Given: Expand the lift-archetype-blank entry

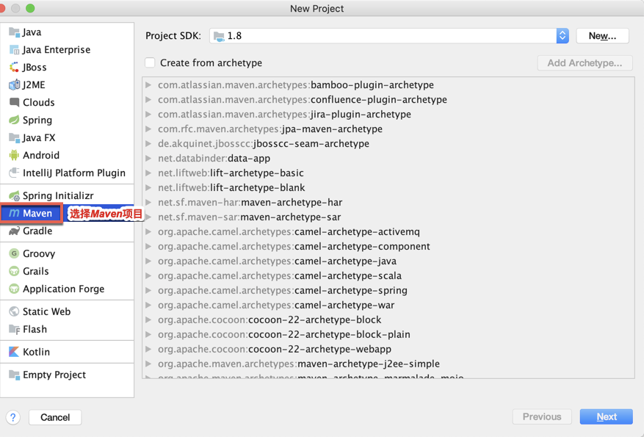Looking at the screenshot, I should tap(148, 188).
